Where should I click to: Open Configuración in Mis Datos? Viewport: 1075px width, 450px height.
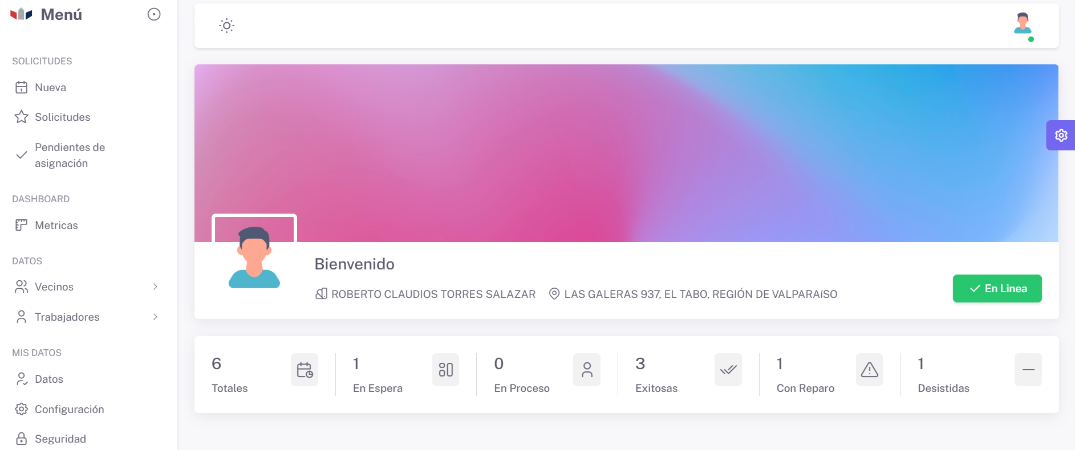[x=69, y=409]
